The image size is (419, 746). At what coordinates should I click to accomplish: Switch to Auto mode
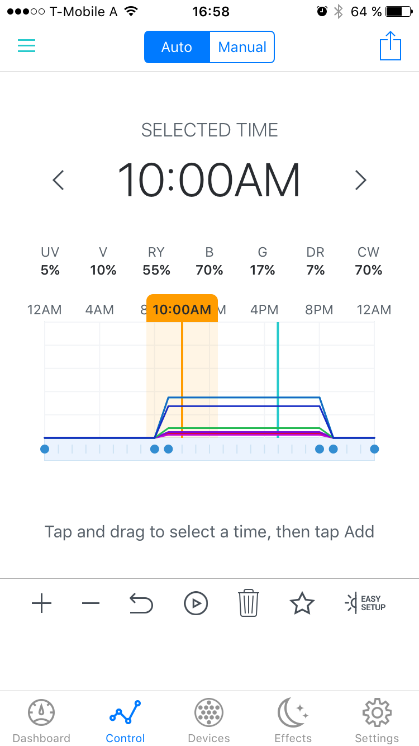(177, 47)
